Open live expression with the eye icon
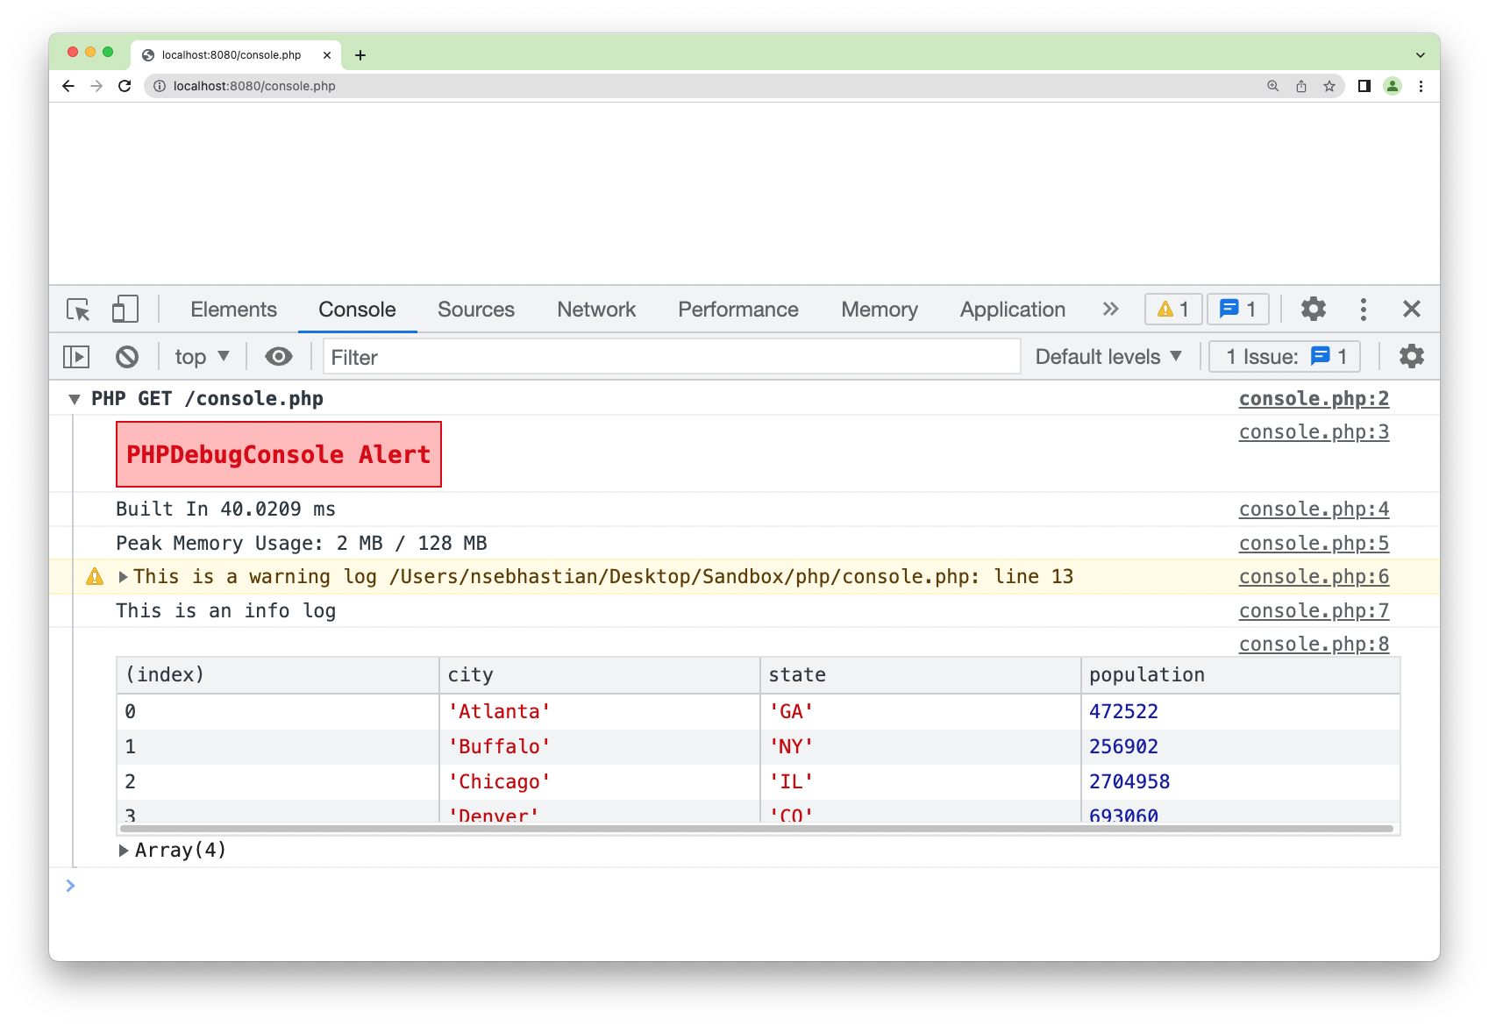Screen dimensions: 1489x1026 (279, 356)
